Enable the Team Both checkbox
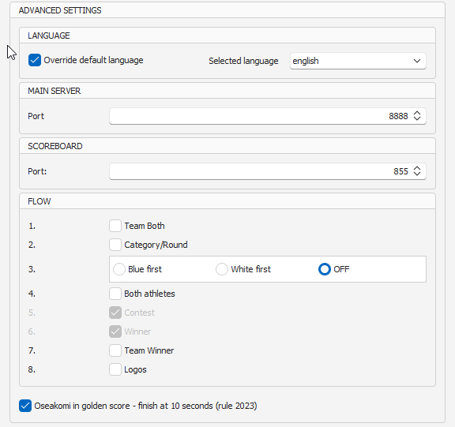This screenshot has height=427, width=455. pyautogui.click(x=115, y=226)
